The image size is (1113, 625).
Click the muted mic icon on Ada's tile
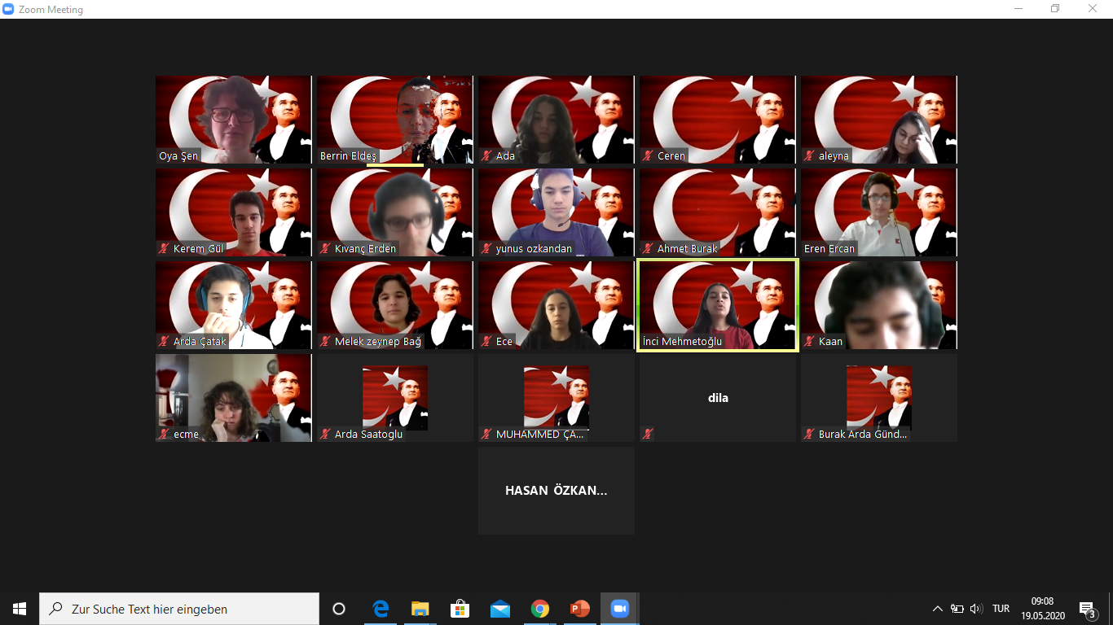487,155
